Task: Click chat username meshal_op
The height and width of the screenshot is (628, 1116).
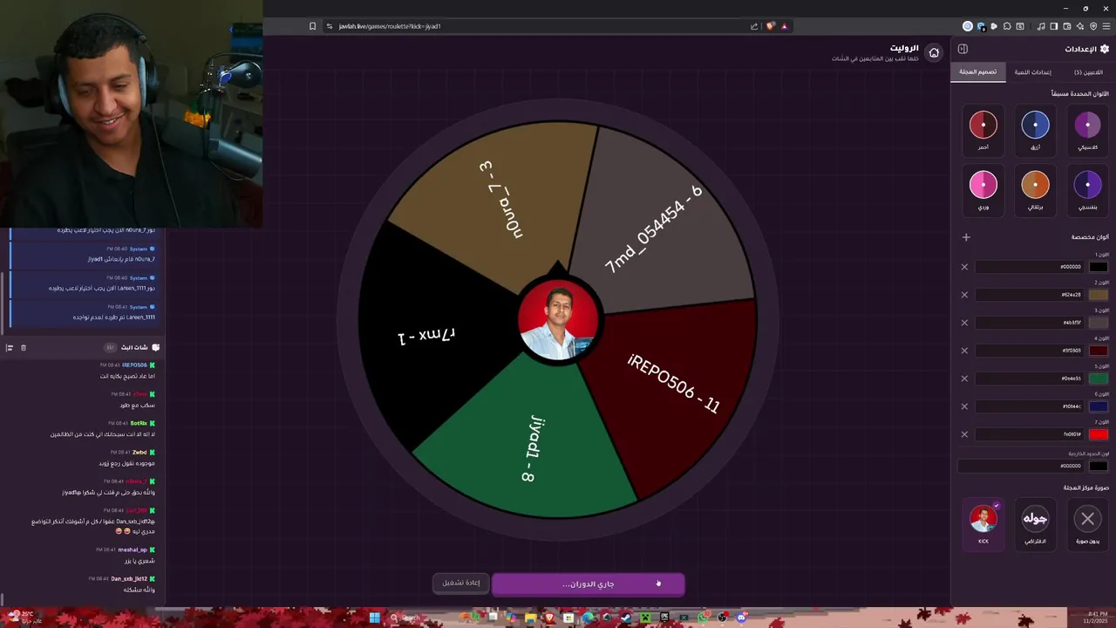Action: tap(133, 549)
